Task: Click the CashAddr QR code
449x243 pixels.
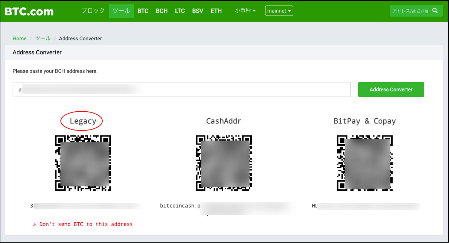Action: (224, 163)
